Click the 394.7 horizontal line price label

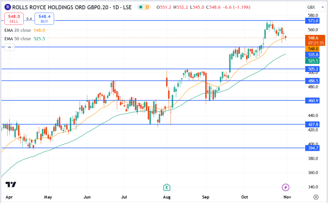click(x=313, y=148)
